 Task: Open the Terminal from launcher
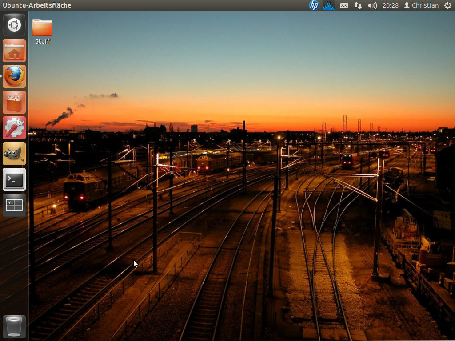tap(14, 179)
